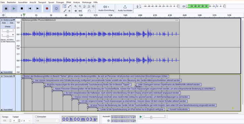Silence the audio selection
The image size is (244, 124).
coord(80,11)
